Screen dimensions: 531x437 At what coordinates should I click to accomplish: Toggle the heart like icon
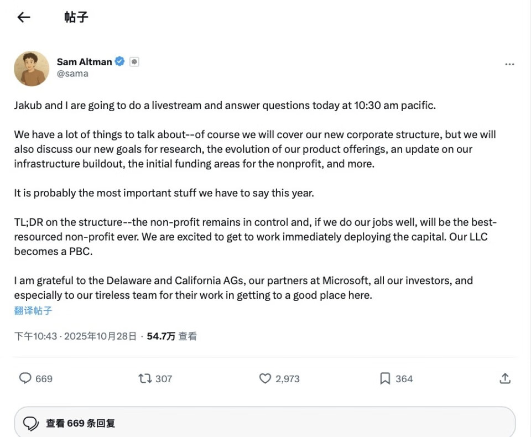click(x=265, y=378)
